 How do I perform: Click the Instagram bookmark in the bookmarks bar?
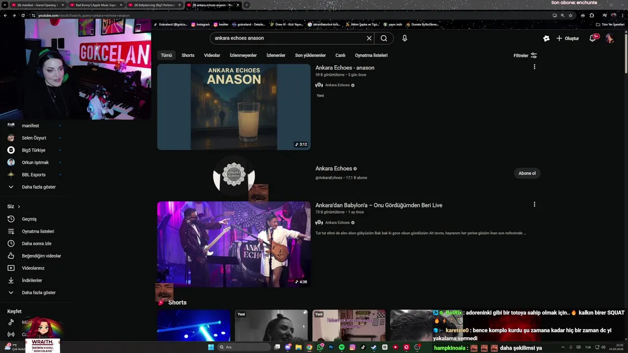pyautogui.click(x=200, y=24)
